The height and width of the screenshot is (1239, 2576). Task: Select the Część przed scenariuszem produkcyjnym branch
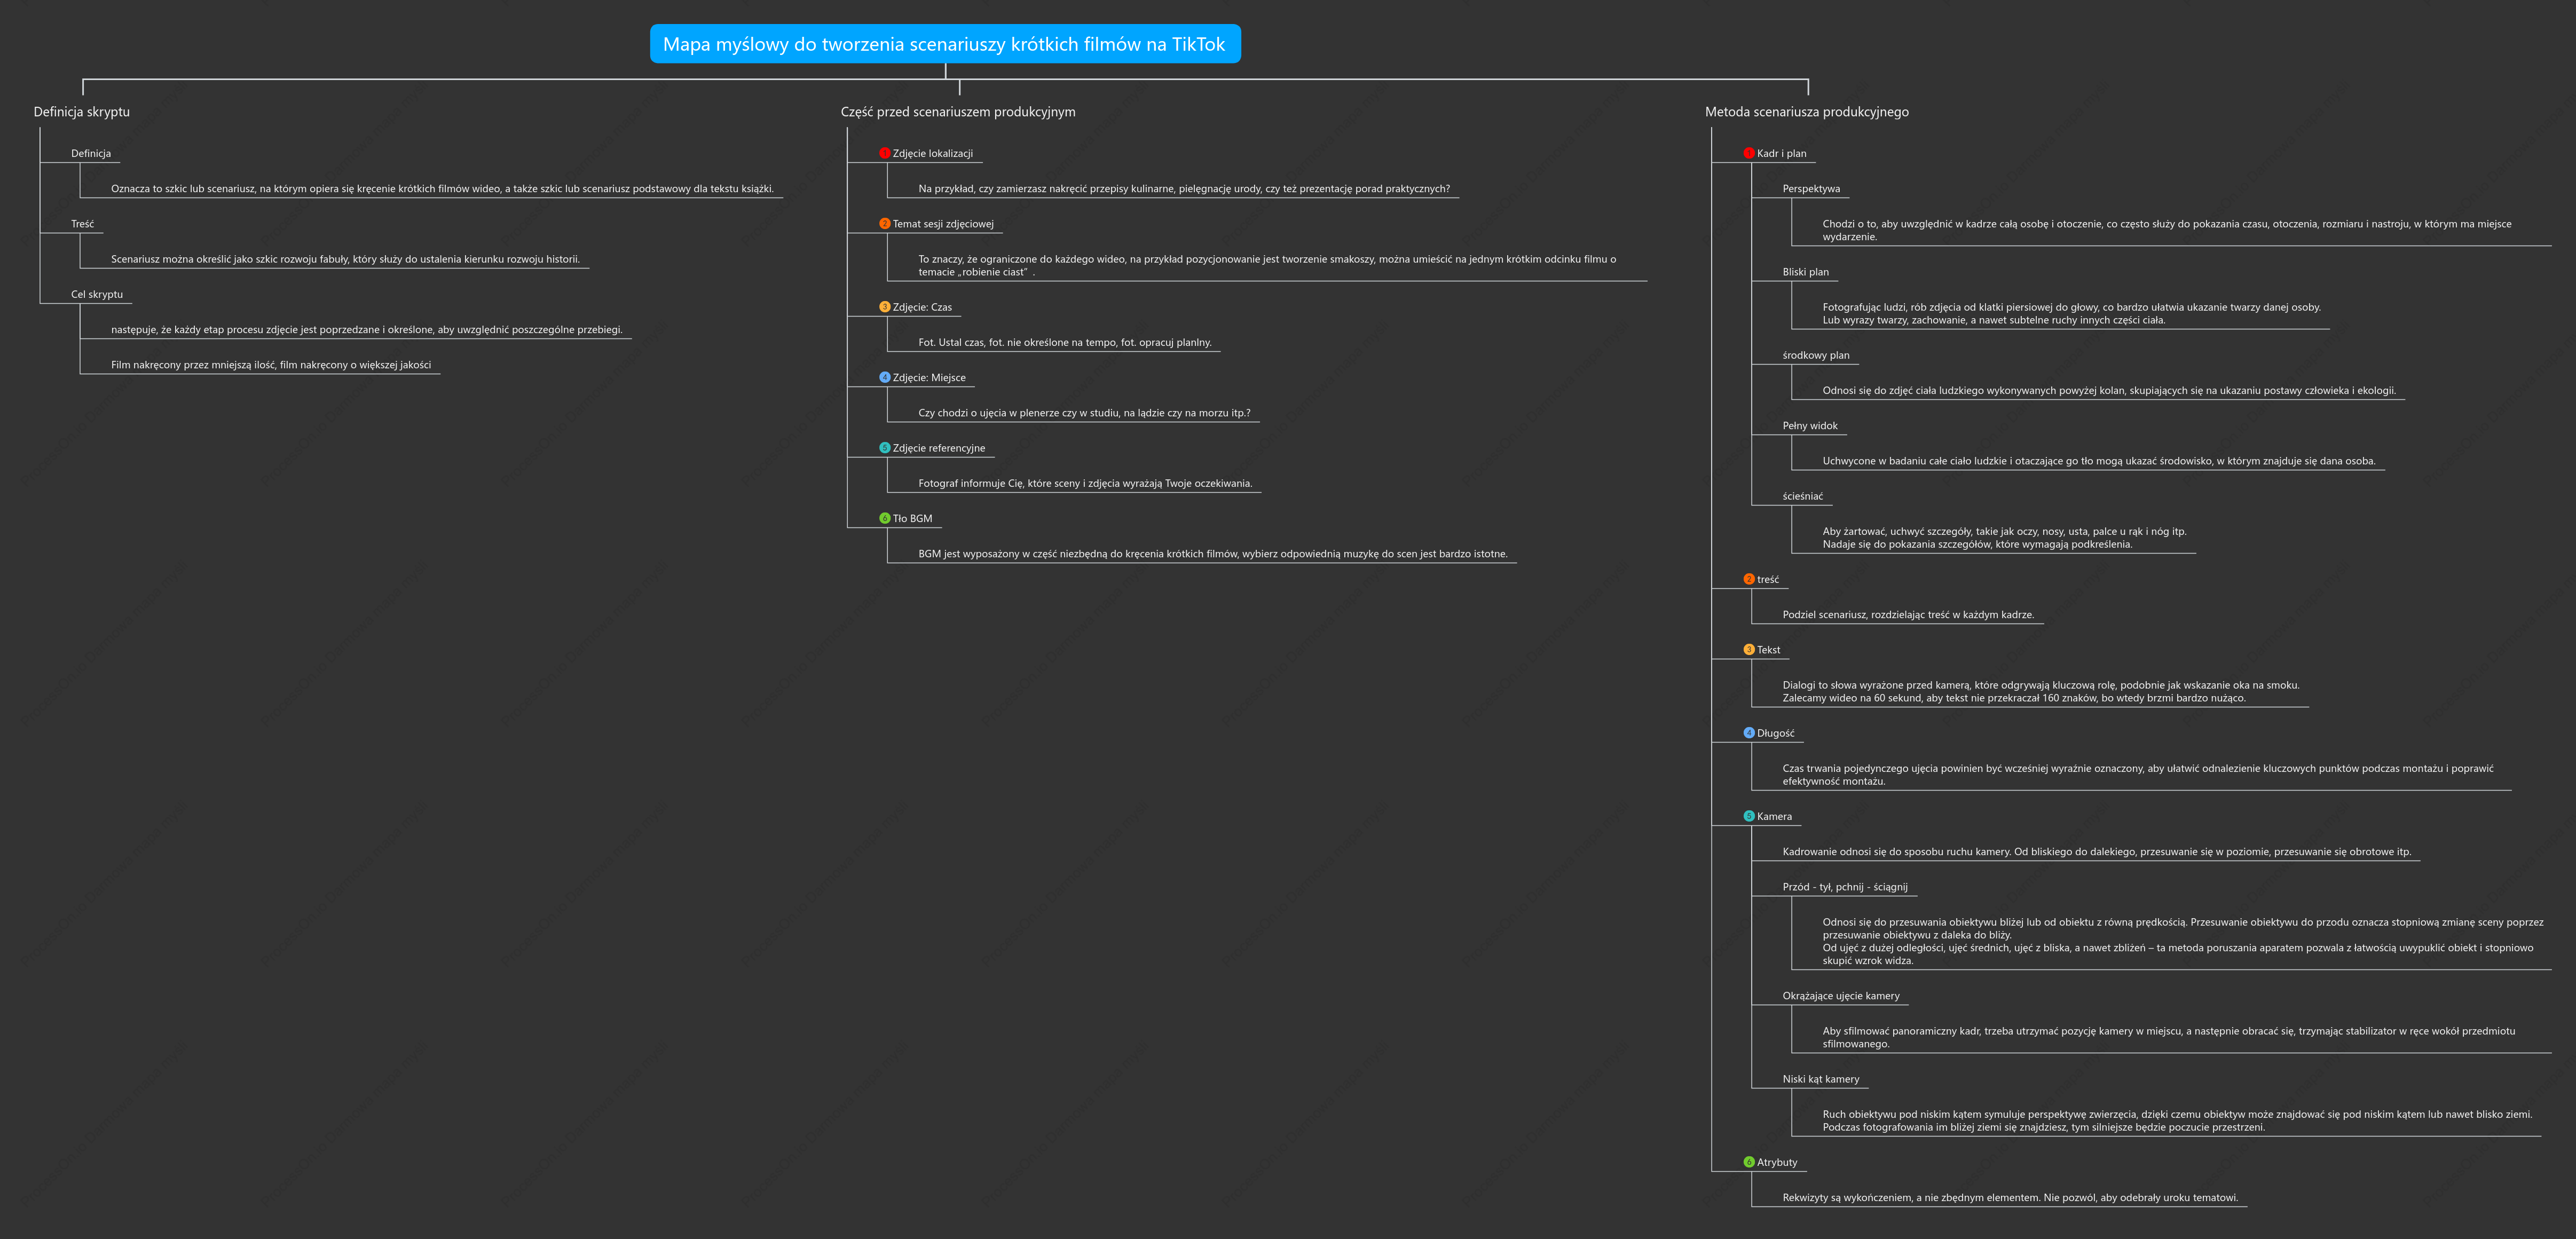tap(958, 112)
